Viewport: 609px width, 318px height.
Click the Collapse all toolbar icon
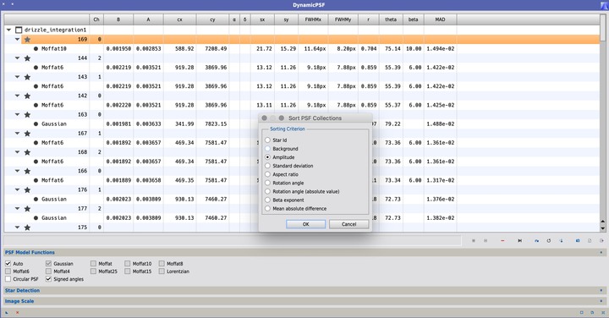[486, 241]
